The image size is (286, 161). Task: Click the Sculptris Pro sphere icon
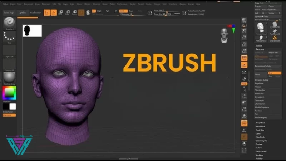click(x=88, y=13)
